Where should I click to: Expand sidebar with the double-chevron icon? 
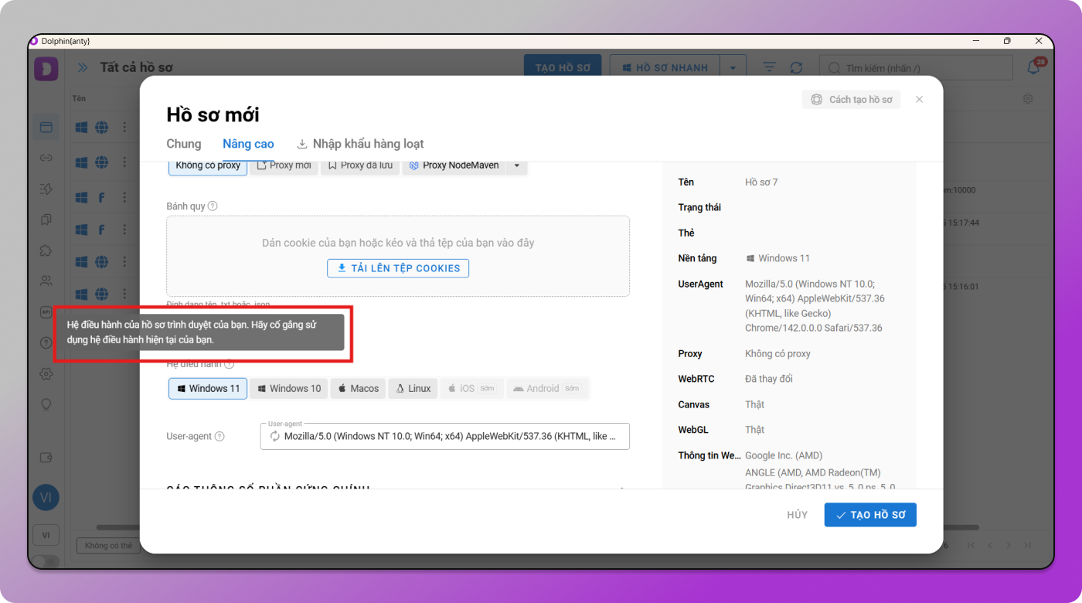[x=83, y=68]
